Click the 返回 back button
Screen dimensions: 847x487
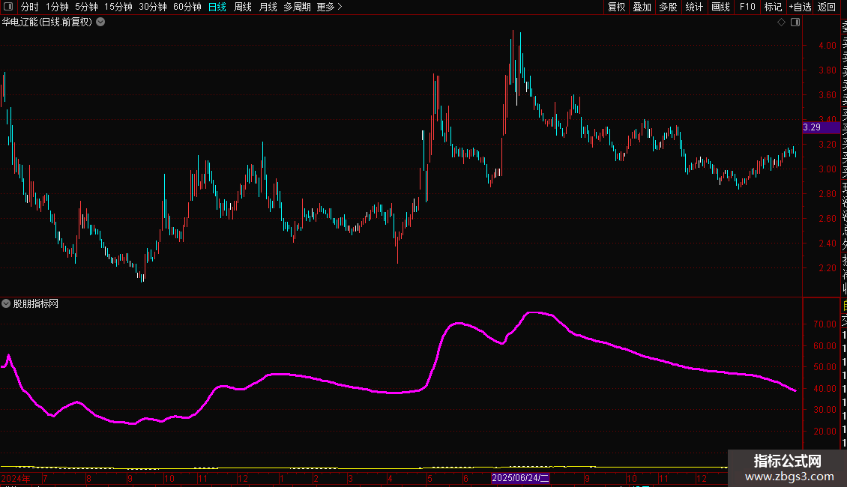click(x=827, y=7)
